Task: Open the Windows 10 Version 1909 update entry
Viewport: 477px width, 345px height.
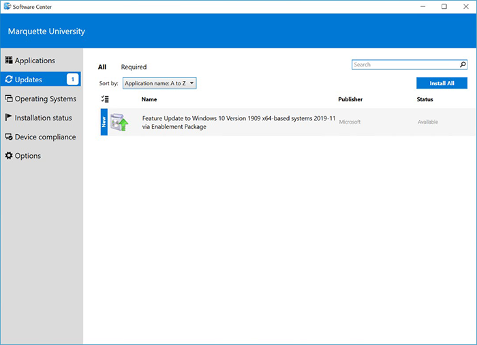Action: 238,122
